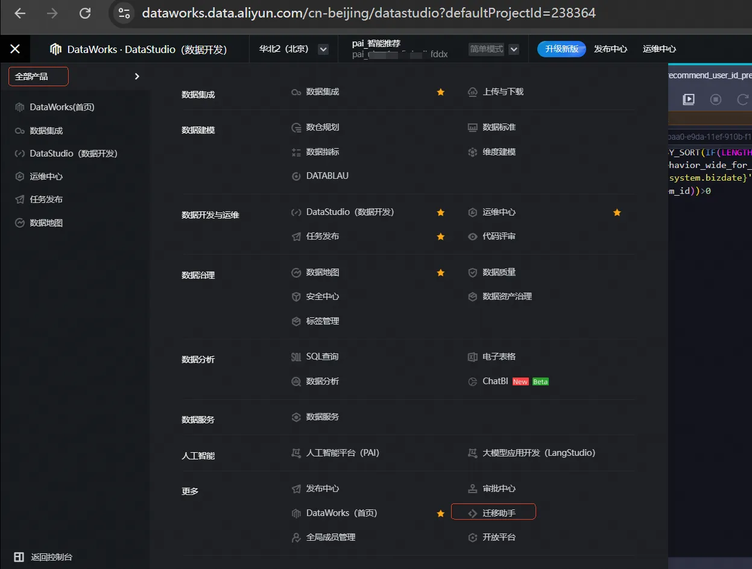
Task: Open 发布中心 in the top navigation
Action: 610,49
